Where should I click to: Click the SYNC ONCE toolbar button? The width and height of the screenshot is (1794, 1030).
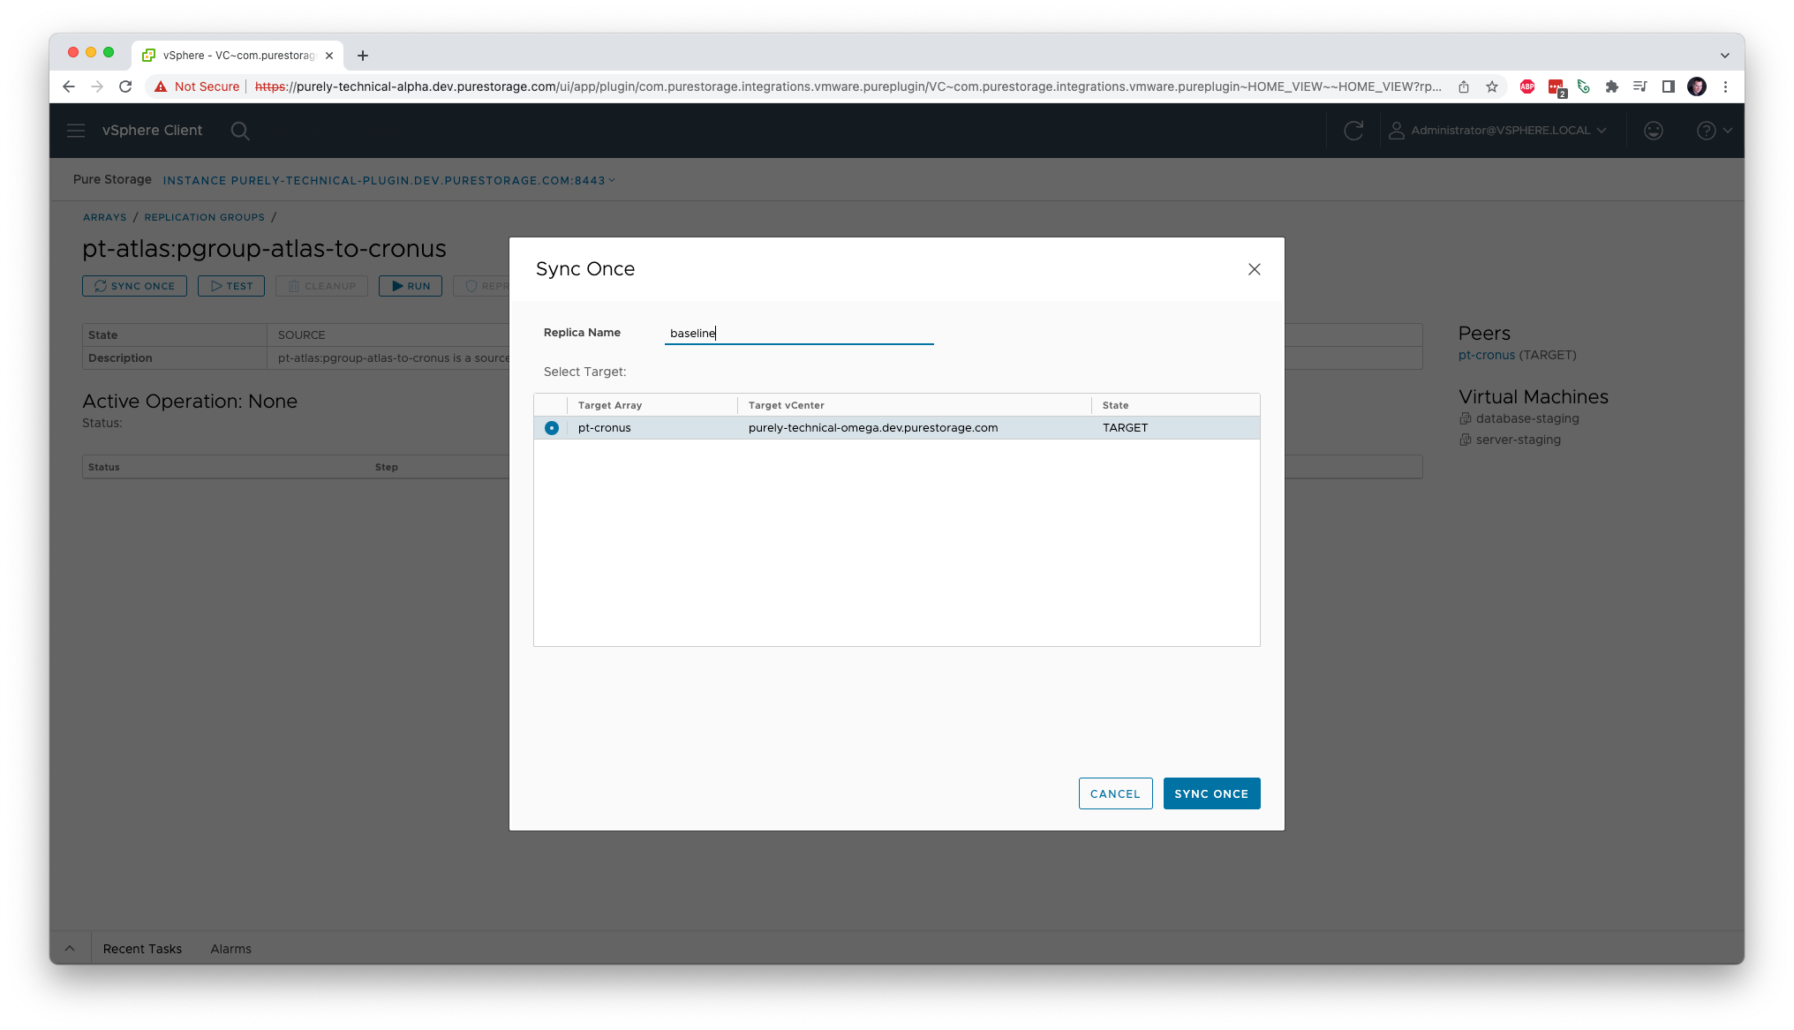tap(134, 286)
